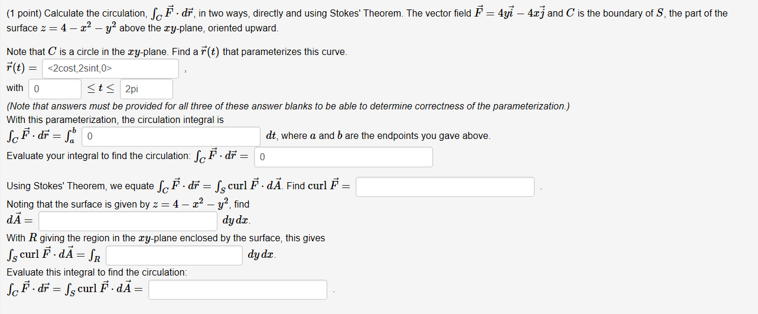Click the italic note about answer blanks
Viewport: 758px width, 314px height.
[x=288, y=106]
